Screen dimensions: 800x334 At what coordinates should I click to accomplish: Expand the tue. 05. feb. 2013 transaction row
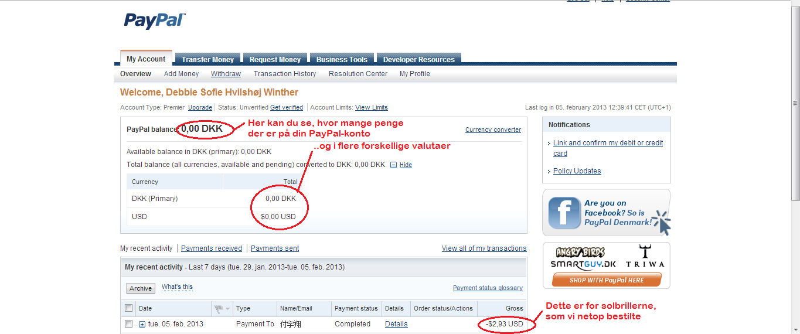[142, 324]
